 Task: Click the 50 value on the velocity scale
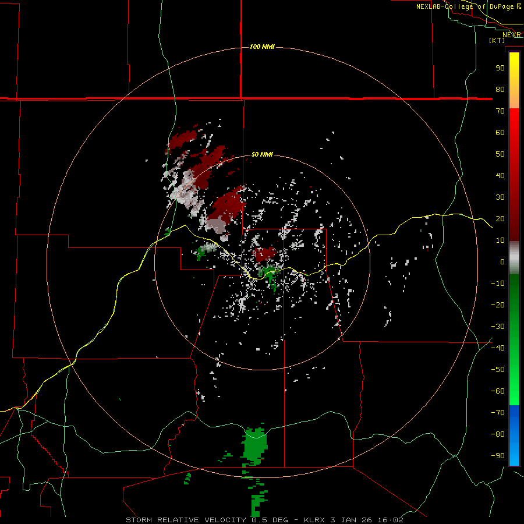(500, 154)
